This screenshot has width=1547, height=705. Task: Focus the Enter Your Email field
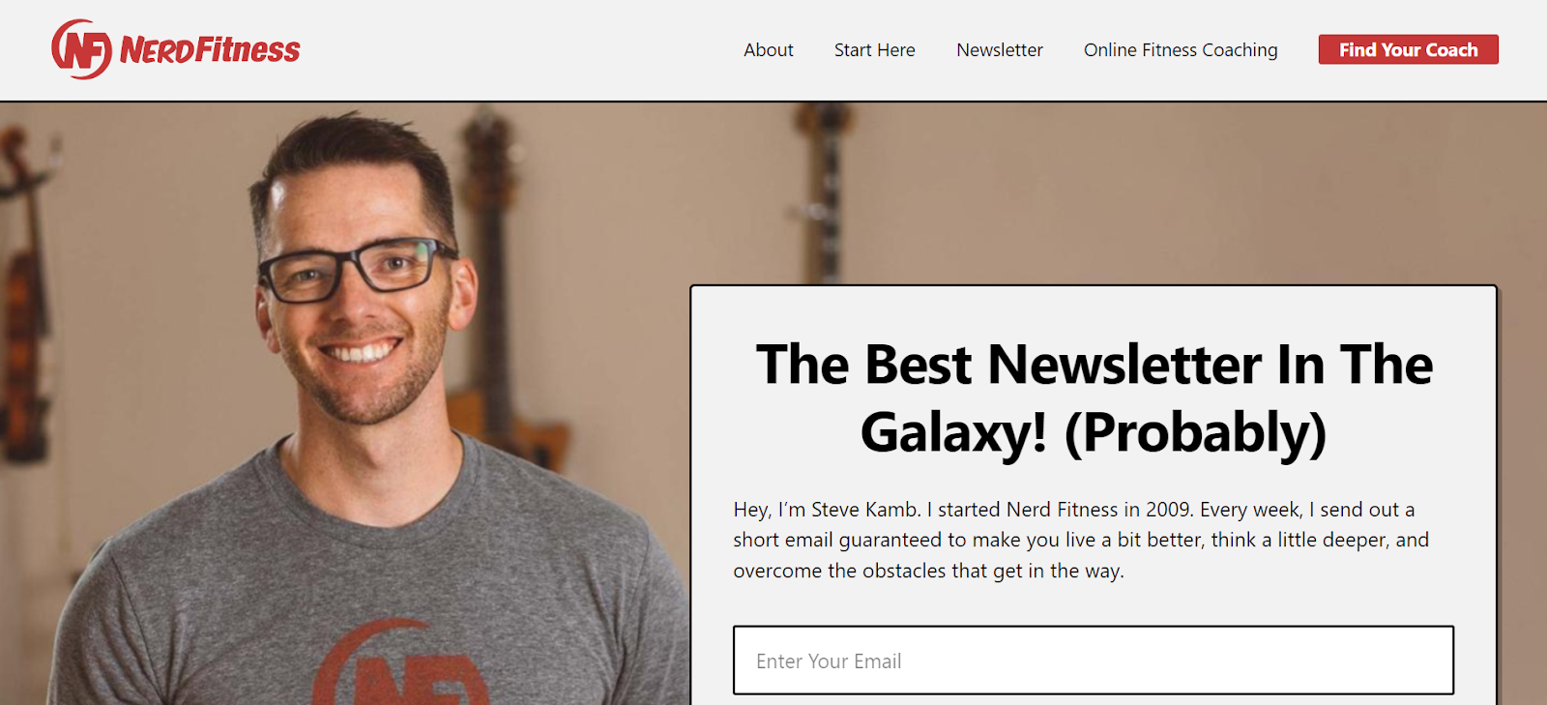pos(1094,661)
